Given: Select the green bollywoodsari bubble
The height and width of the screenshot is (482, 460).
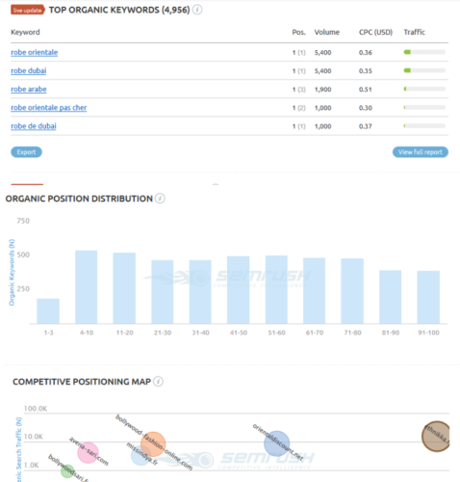Looking at the screenshot, I should tap(67, 471).
